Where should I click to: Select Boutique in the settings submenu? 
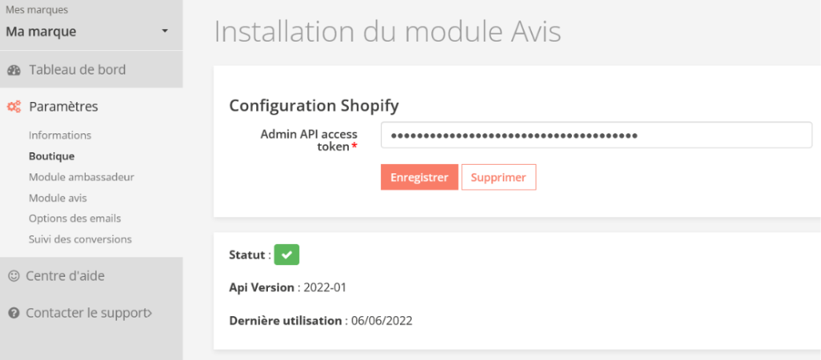coord(52,156)
